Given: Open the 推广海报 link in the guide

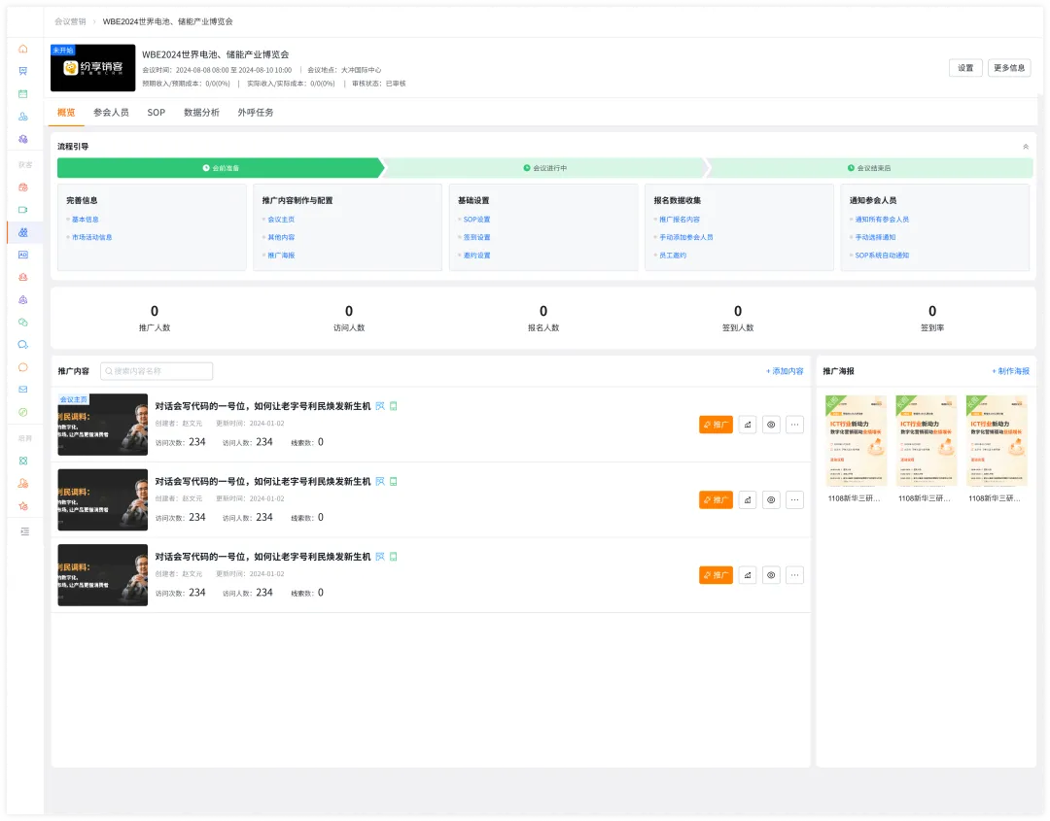Looking at the screenshot, I should tap(281, 256).
